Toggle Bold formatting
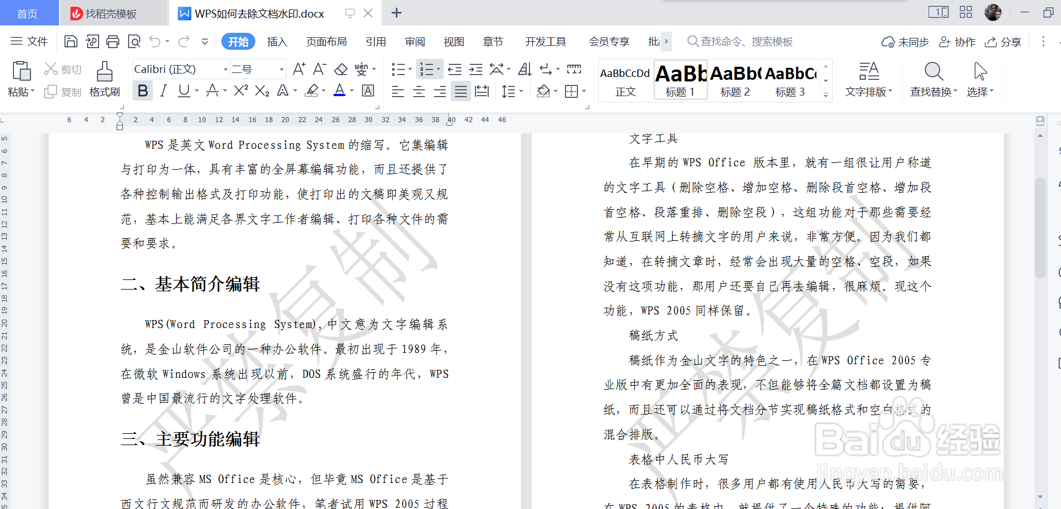Viewport: 1061px width, 509px height. pos(143,90)
